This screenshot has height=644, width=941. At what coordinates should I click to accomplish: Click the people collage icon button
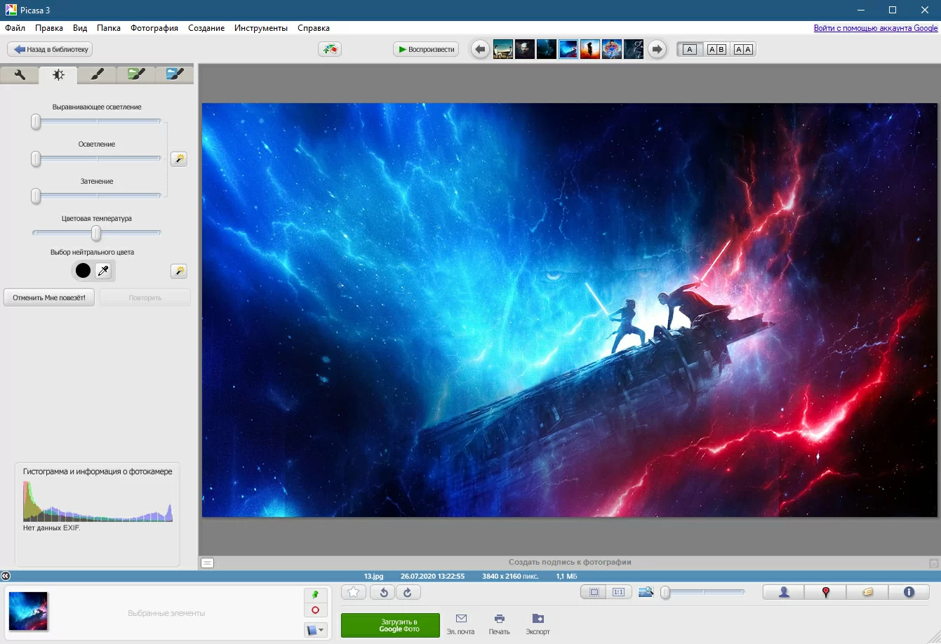pyautogui.click(x=330, y=49)
